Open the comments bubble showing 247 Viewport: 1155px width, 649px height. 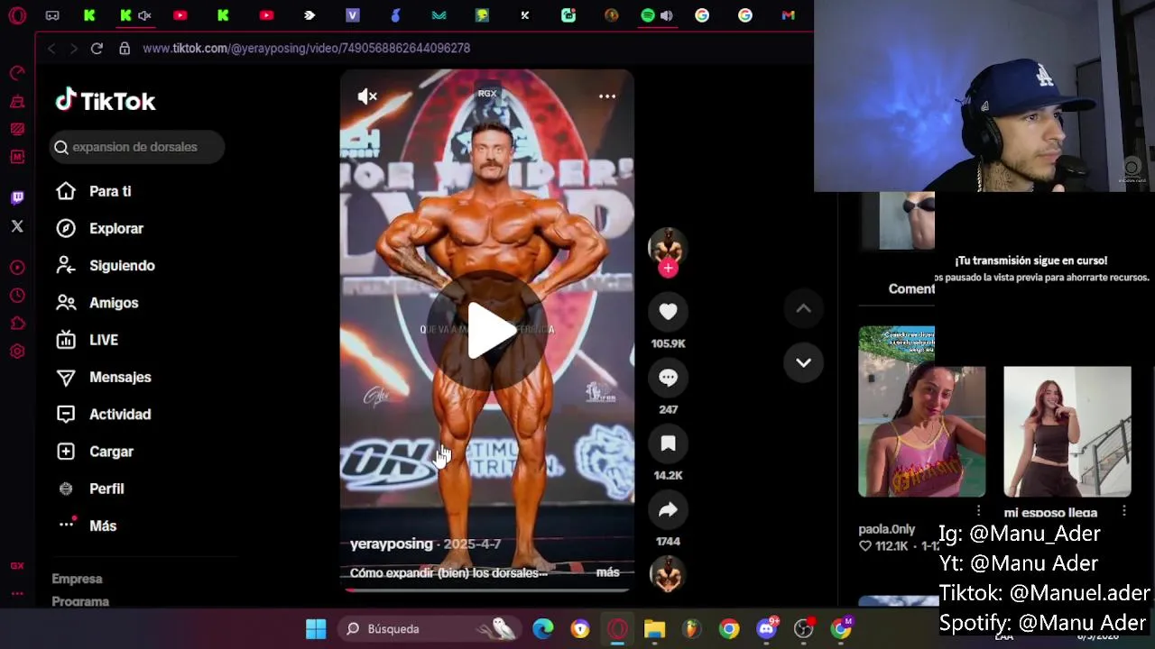coord(668,378)
